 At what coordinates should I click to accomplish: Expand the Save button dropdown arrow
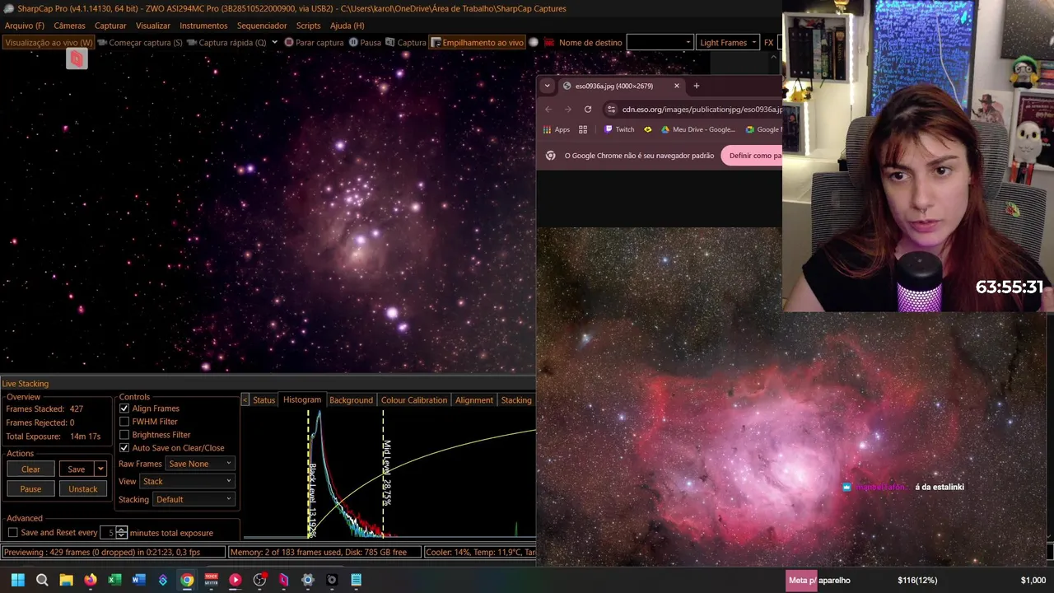pyautogui.click(x=100, y=469)
